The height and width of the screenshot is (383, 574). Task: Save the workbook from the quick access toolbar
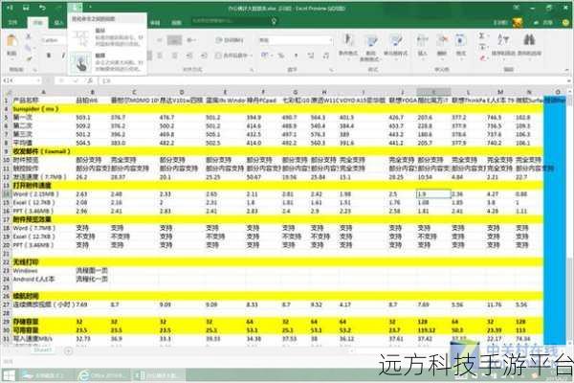[25, 8]
